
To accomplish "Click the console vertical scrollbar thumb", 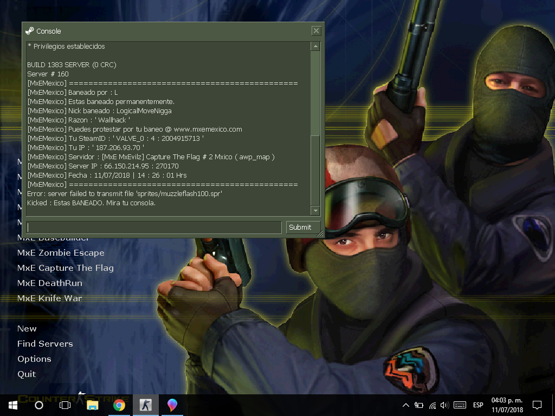I will click(x=315, y=170).
